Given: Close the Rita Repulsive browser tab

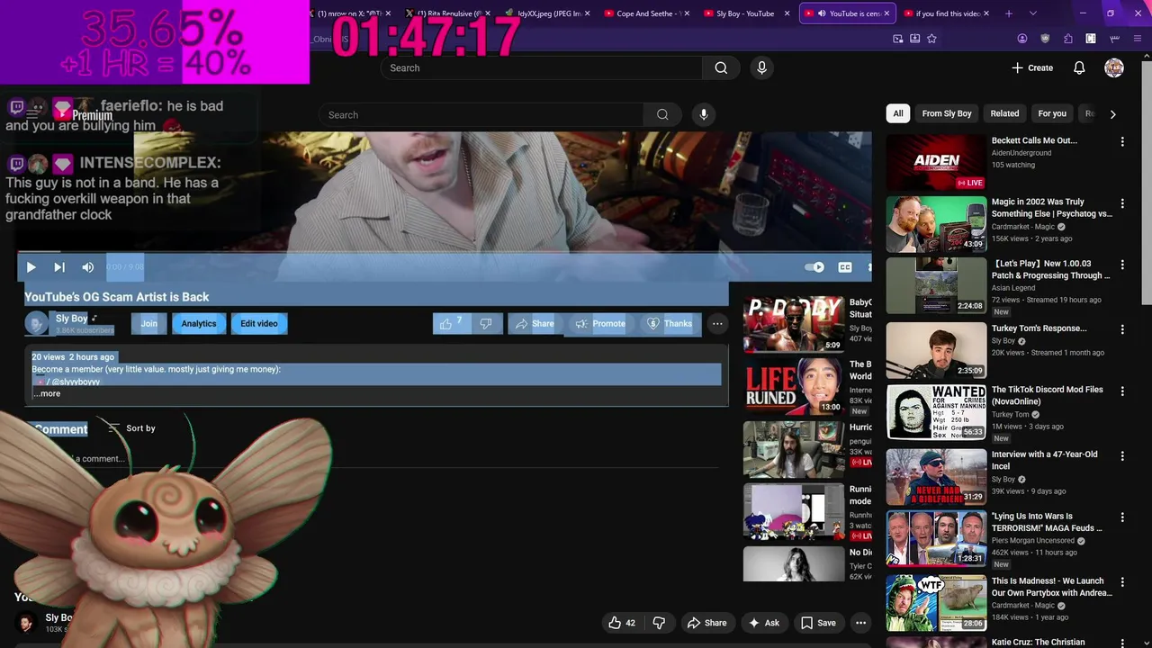Looking at the screenshot, I should point(487,13).
